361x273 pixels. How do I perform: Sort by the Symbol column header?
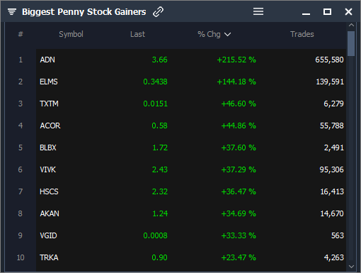[x=71, y=34]
